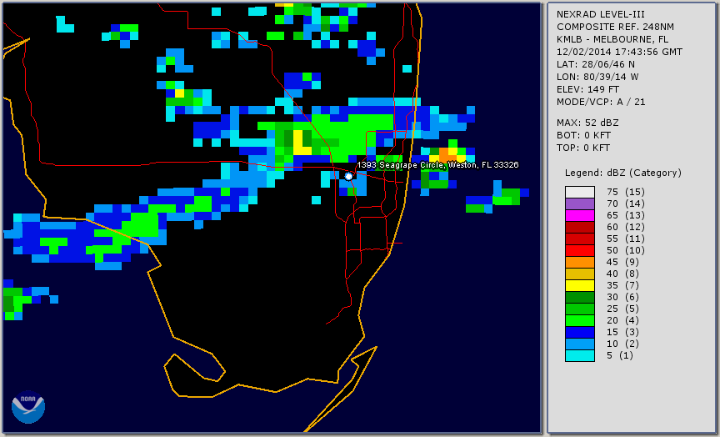Image resolution: width=720 pixels, height=437 pixels.
Task: Click the LAT: 28/06/46 N value
Action: 596,64
